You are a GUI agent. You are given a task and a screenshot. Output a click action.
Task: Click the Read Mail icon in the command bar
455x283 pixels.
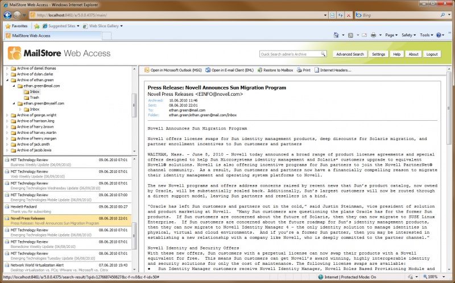[364, 35]
